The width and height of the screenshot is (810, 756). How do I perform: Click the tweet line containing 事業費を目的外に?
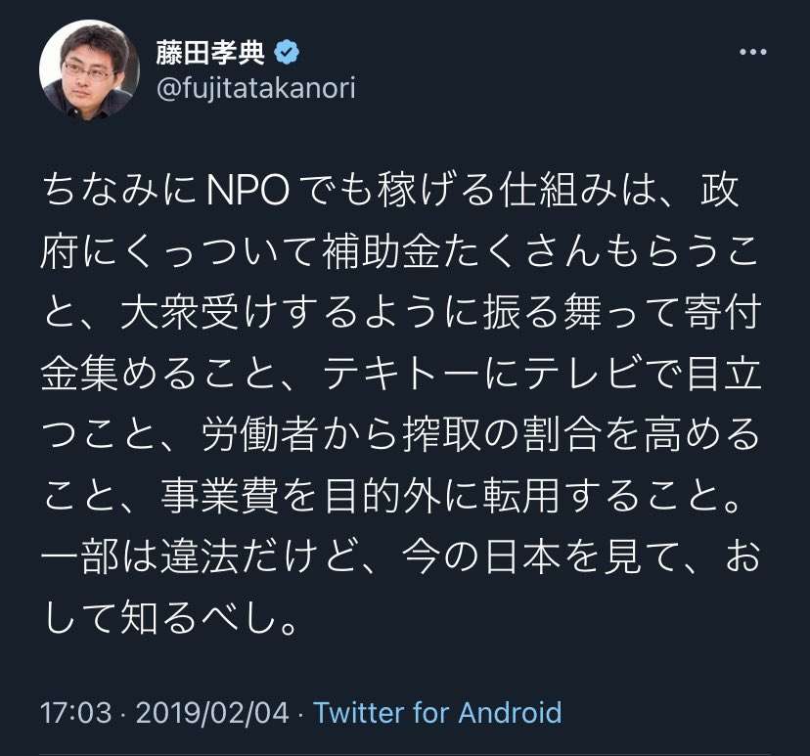392,496
